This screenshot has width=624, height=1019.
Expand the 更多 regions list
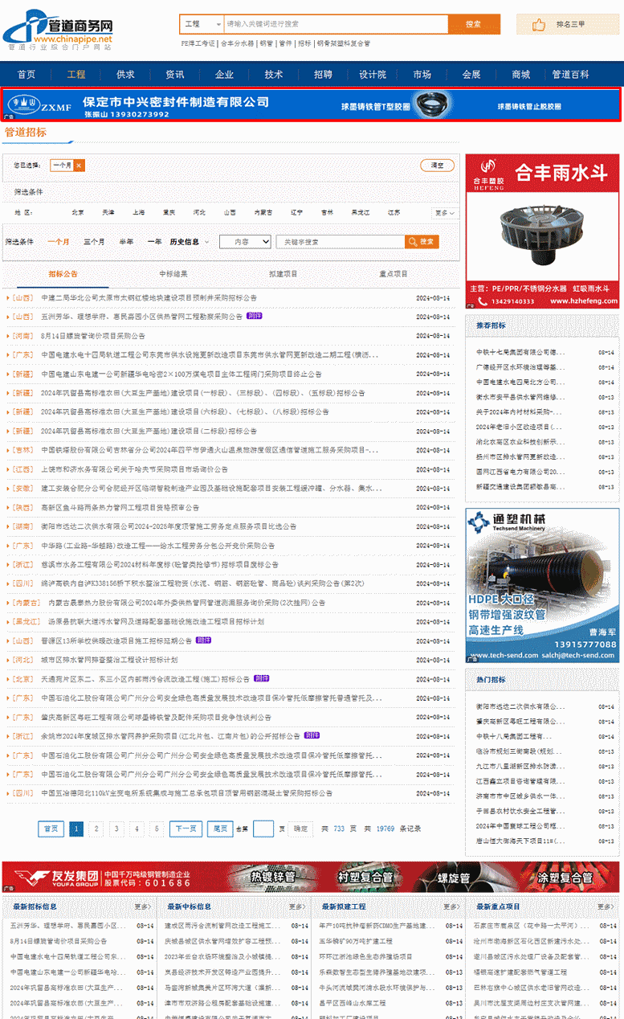point(446,213)
